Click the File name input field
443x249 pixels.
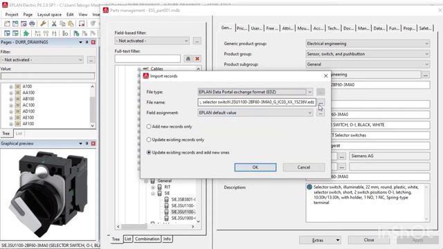pyautogui.click(x=257, y=102)
